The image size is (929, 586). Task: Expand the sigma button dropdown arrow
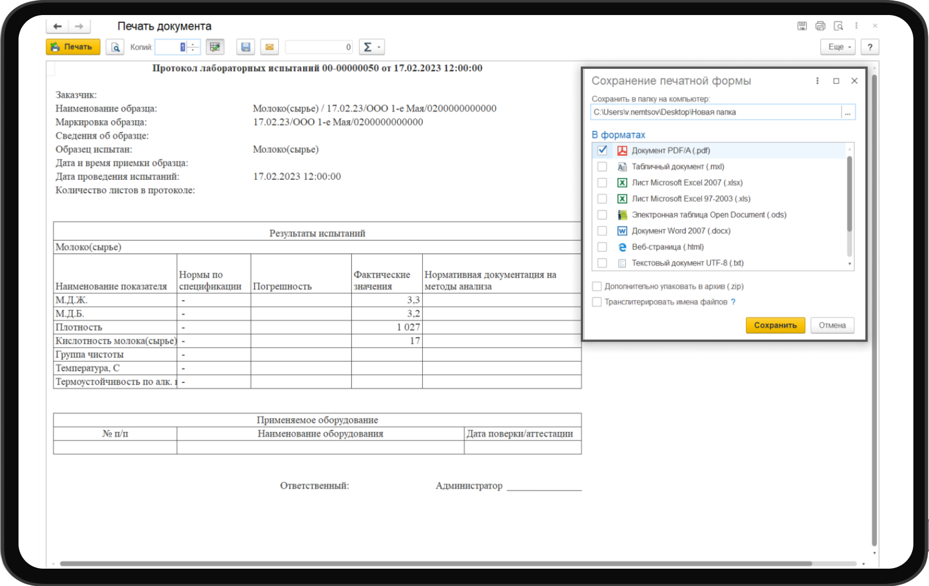coord(379,47)
